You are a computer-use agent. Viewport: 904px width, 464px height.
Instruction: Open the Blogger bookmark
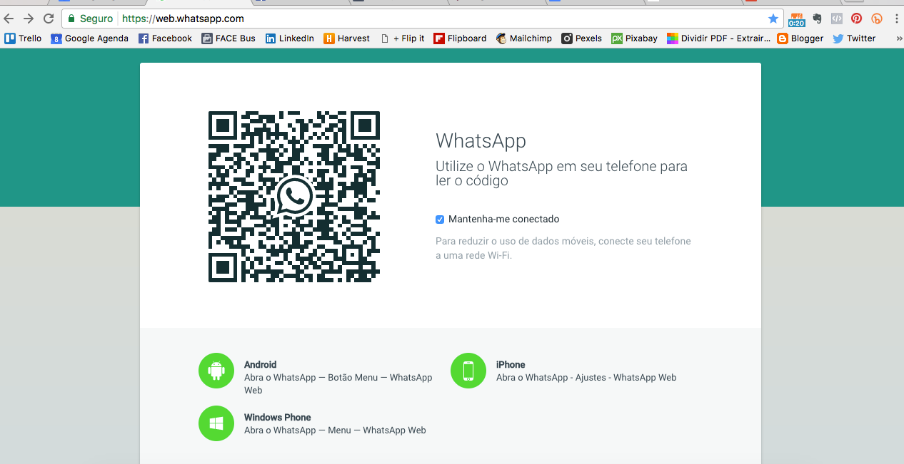800,38
